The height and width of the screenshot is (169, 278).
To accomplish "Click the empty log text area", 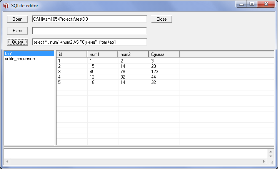I will coord(135,154).
